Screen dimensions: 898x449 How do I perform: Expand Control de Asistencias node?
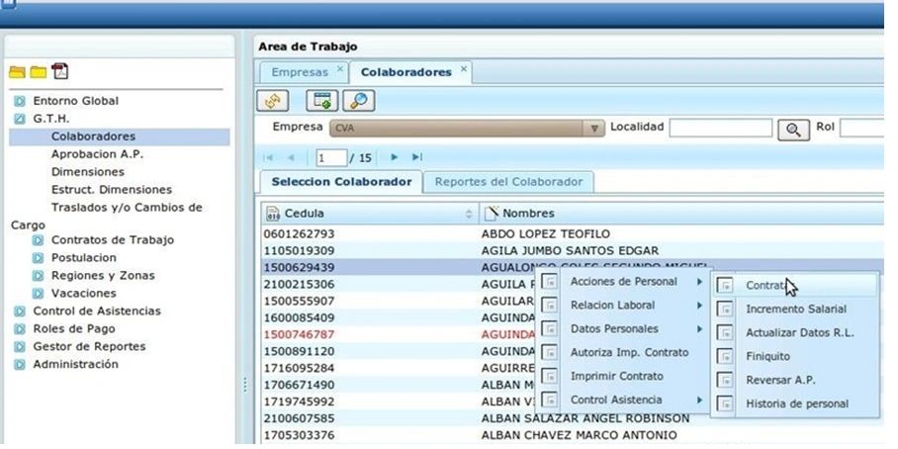coord(20,312)
